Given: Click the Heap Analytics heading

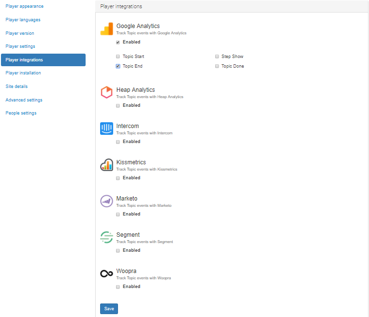Looking at the screenshot, I should (135, 90).
